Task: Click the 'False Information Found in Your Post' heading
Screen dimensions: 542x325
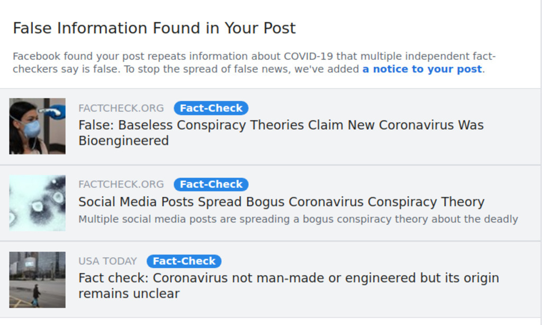Action: 154,28
